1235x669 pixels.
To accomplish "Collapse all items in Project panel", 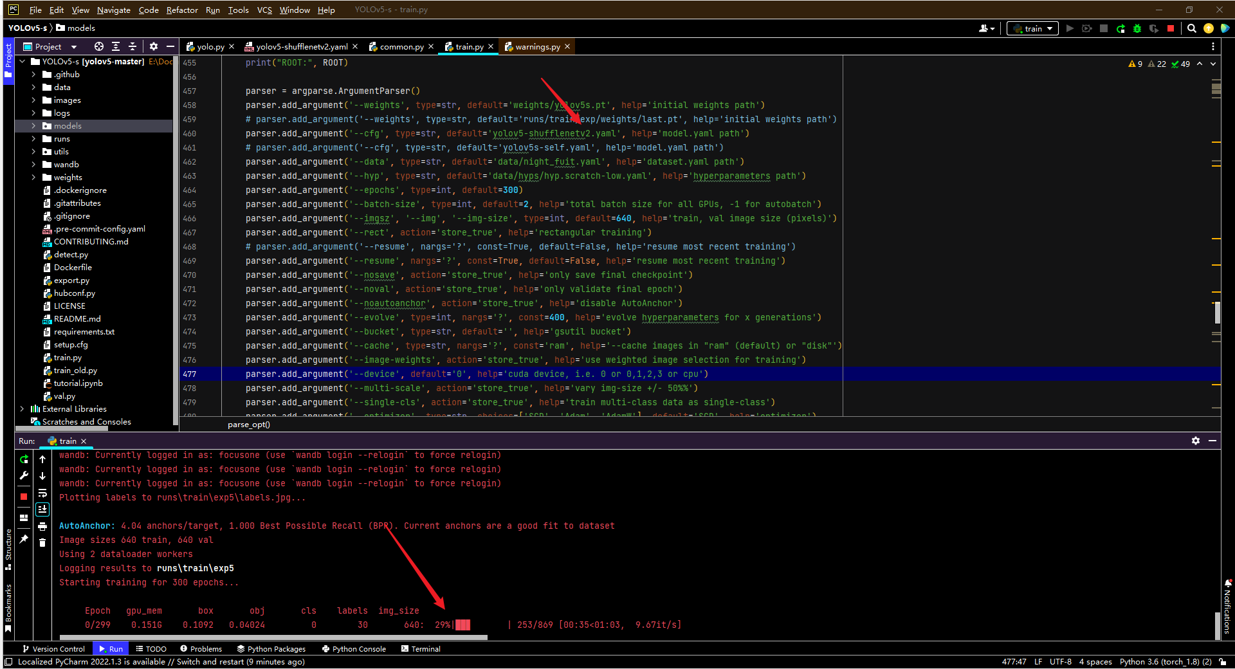I will point(133,46).
